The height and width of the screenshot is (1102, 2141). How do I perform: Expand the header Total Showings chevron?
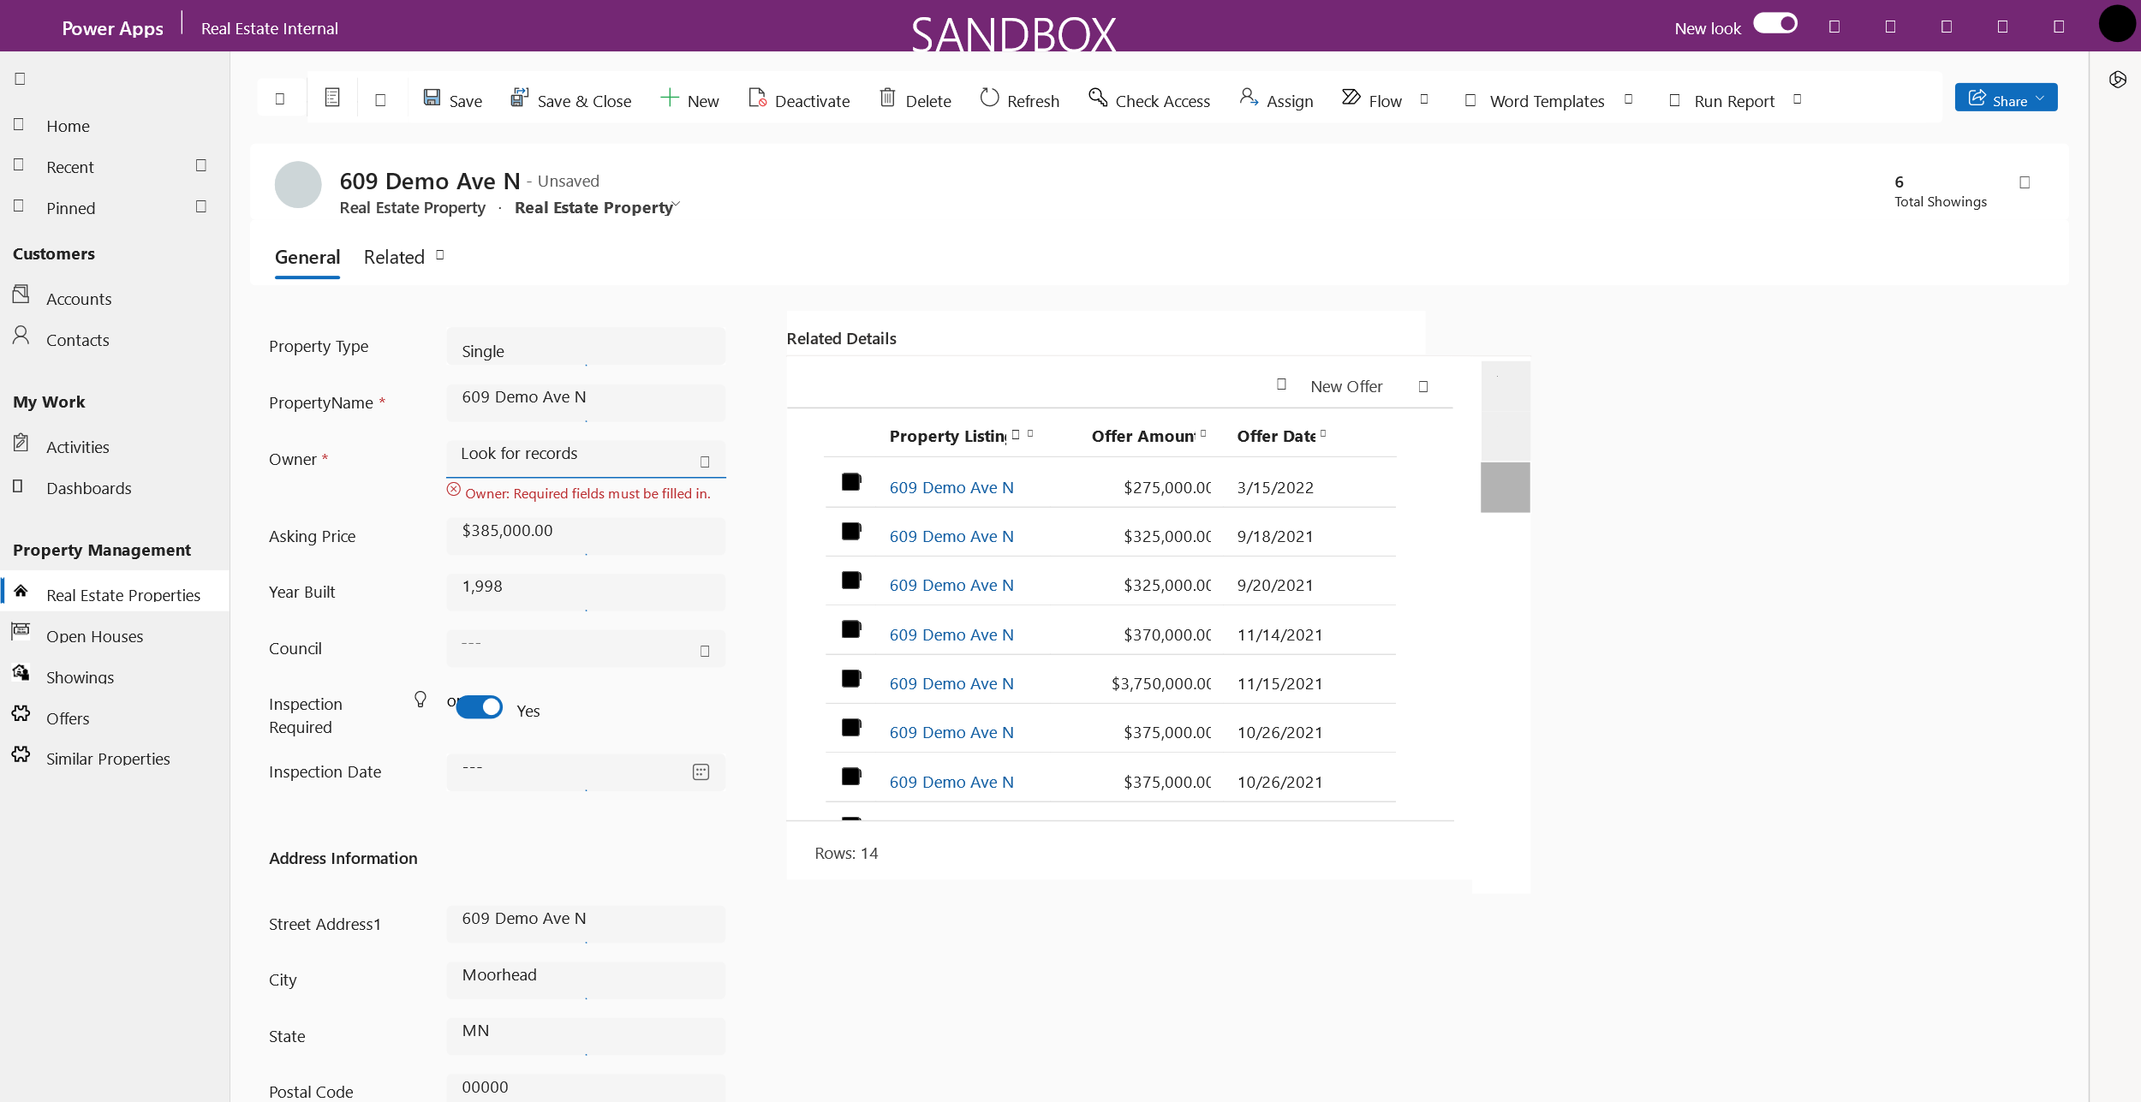coord(2025,182)
